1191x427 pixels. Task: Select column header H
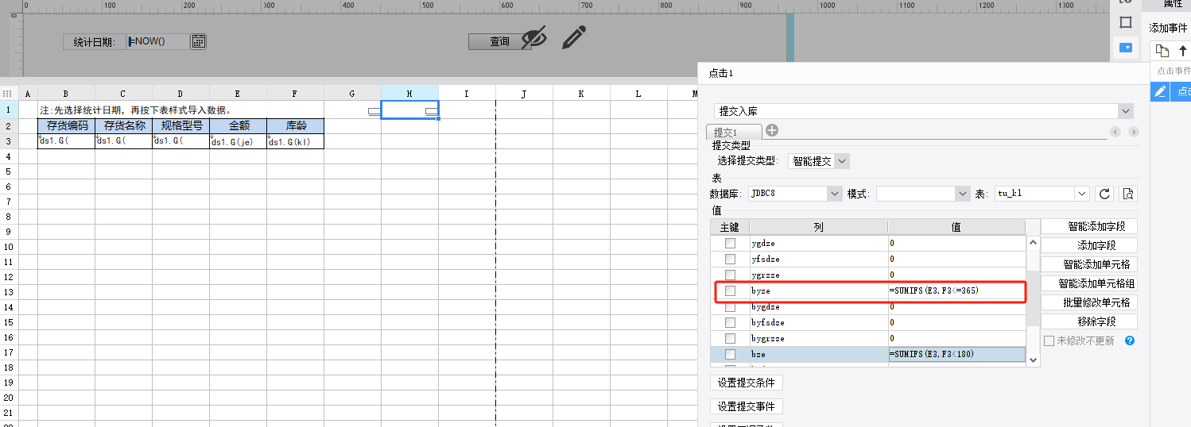409,94
